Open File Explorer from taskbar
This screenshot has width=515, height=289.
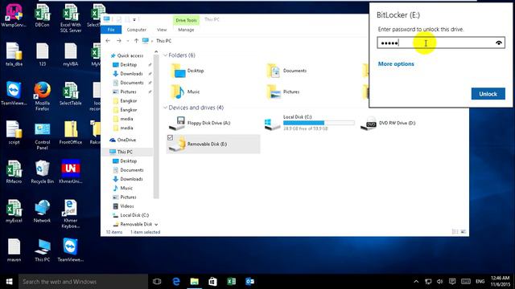[195, 282]
